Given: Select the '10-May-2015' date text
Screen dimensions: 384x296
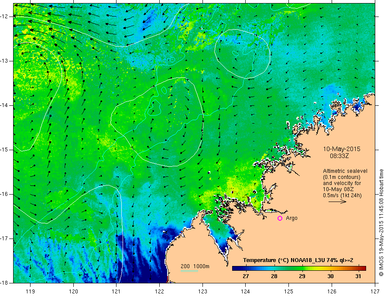Looking at the screenshot, I should [342, 149].
